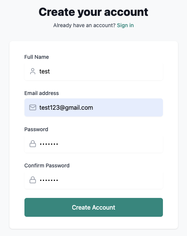Select the Password label above first lock field
This screenshot has height=236, width=187.
(x=36, y=129)
